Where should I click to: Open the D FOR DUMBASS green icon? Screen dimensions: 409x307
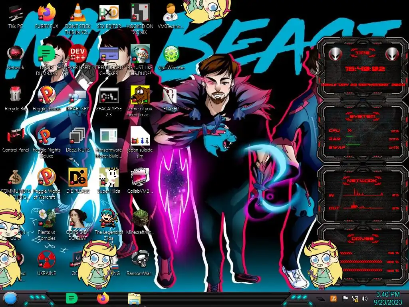point(46,60)
